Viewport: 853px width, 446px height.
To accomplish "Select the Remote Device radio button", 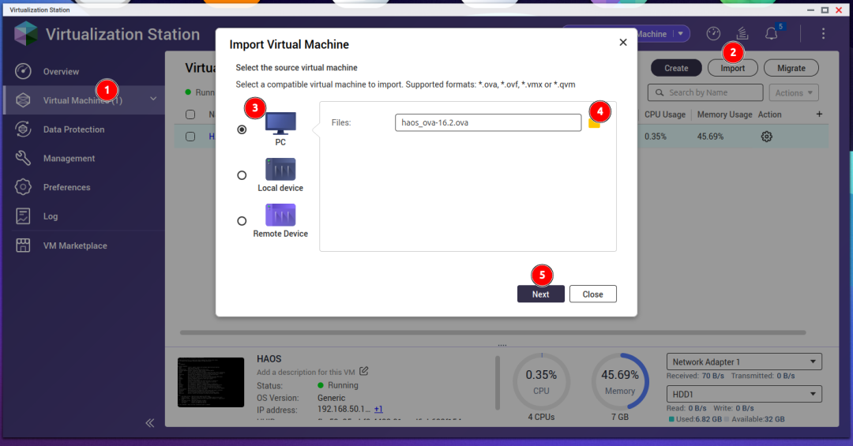I will [x=242, y=221].
